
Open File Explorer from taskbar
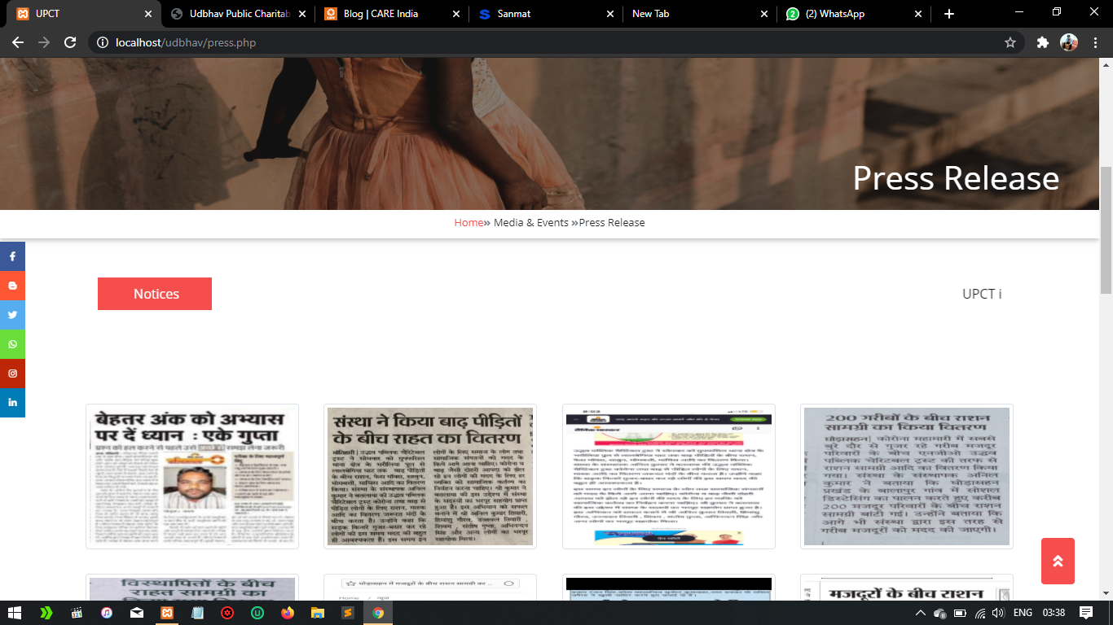click(x=317, y=613)
